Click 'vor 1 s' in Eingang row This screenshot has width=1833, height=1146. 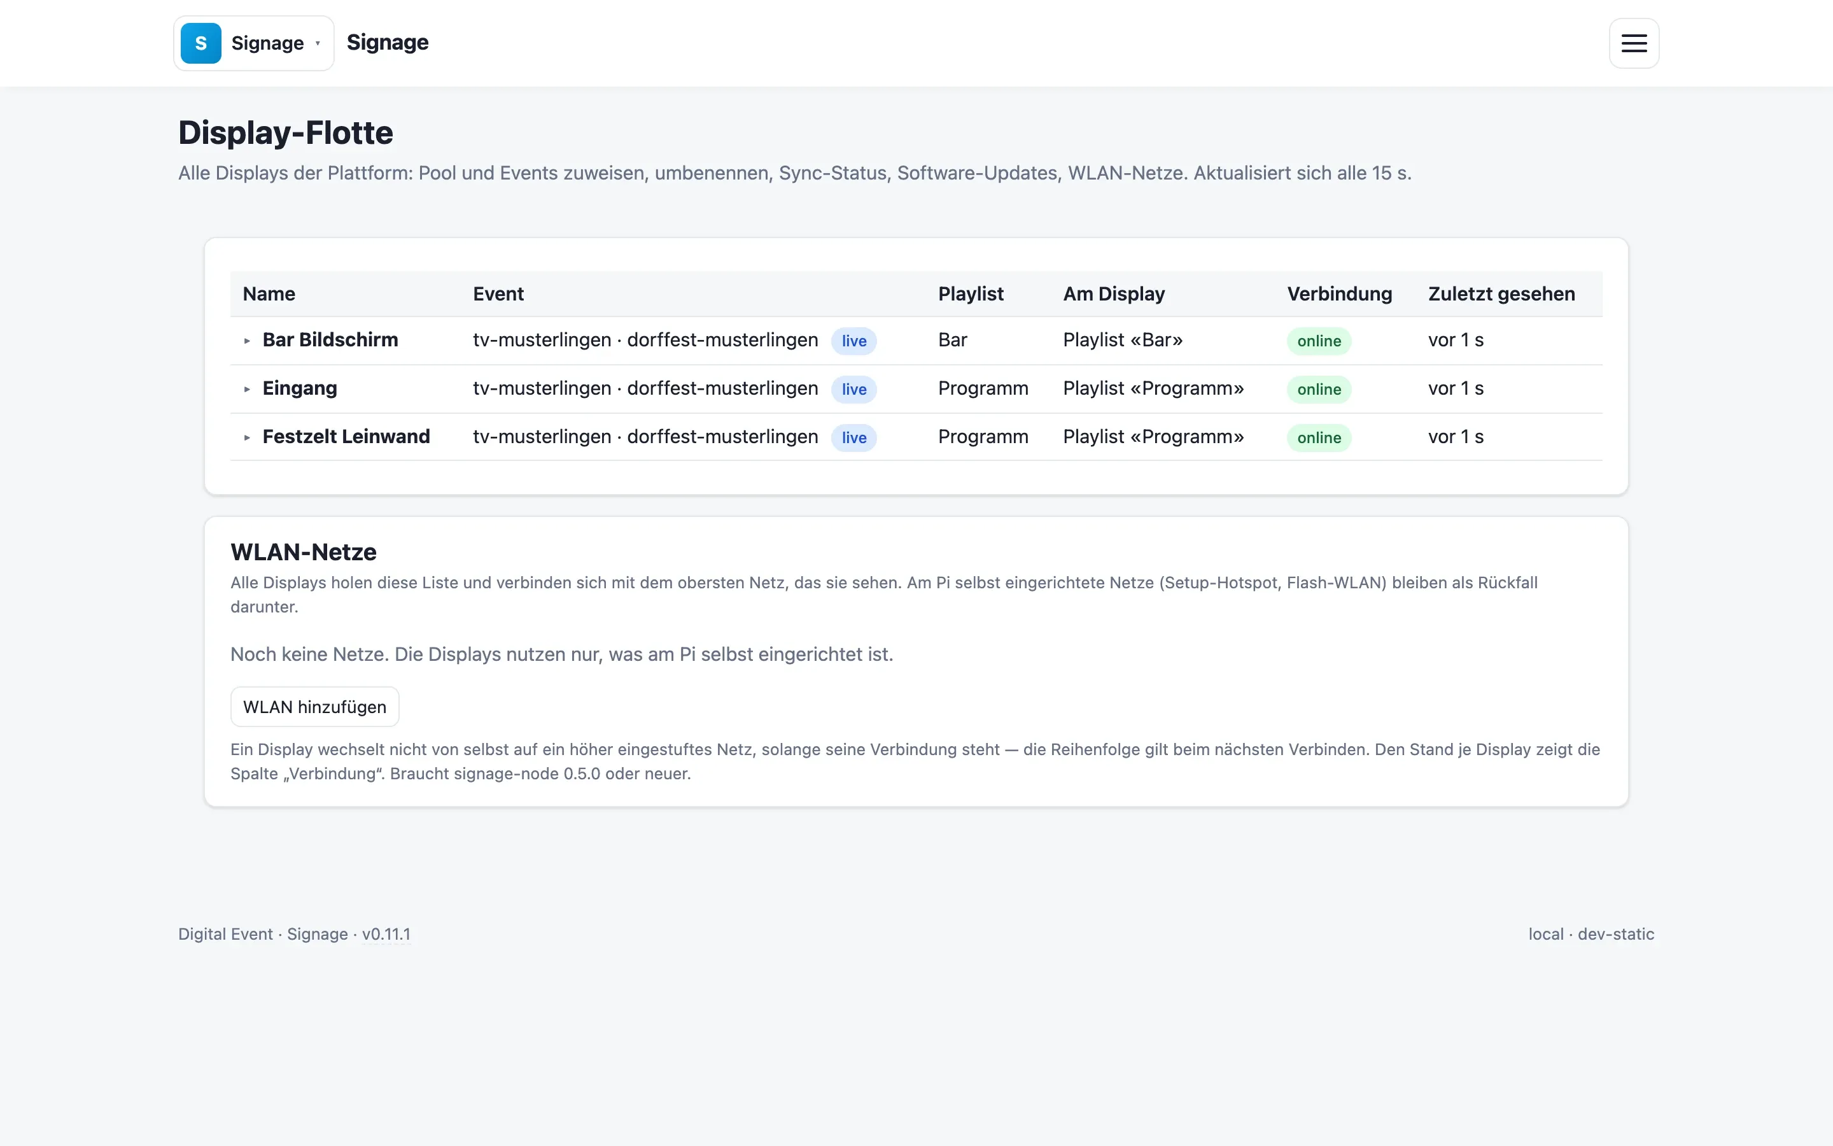pyautogui.click(x=1455, y=388)
